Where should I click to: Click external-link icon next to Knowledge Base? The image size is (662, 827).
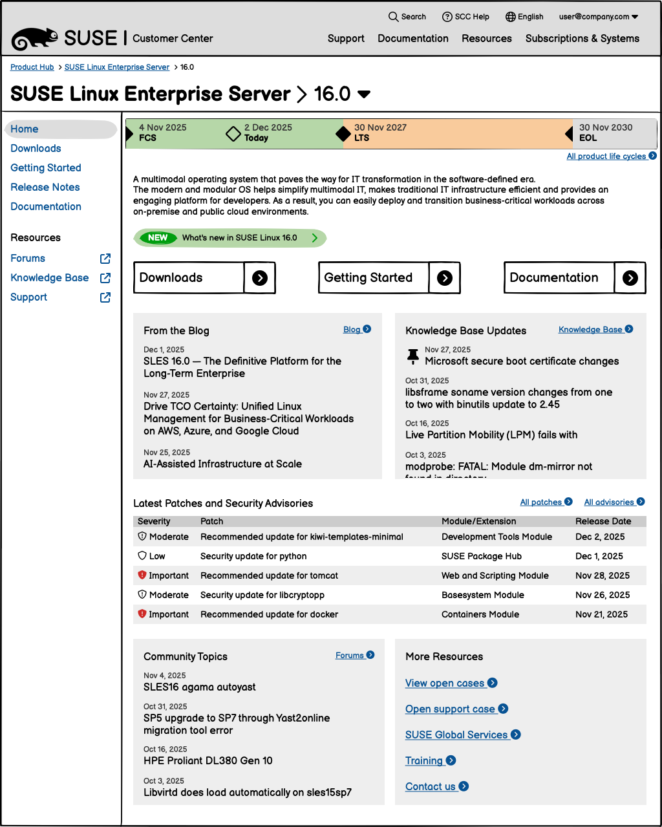pos(105,278)
